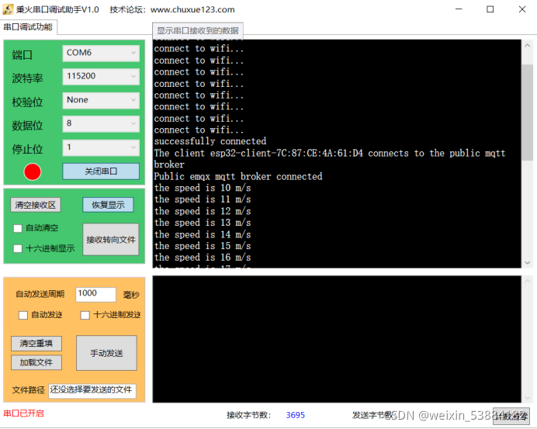Screen dimensions: 537x429
Task: Click the 计数清零 button
Action: [x=511, y=416]
